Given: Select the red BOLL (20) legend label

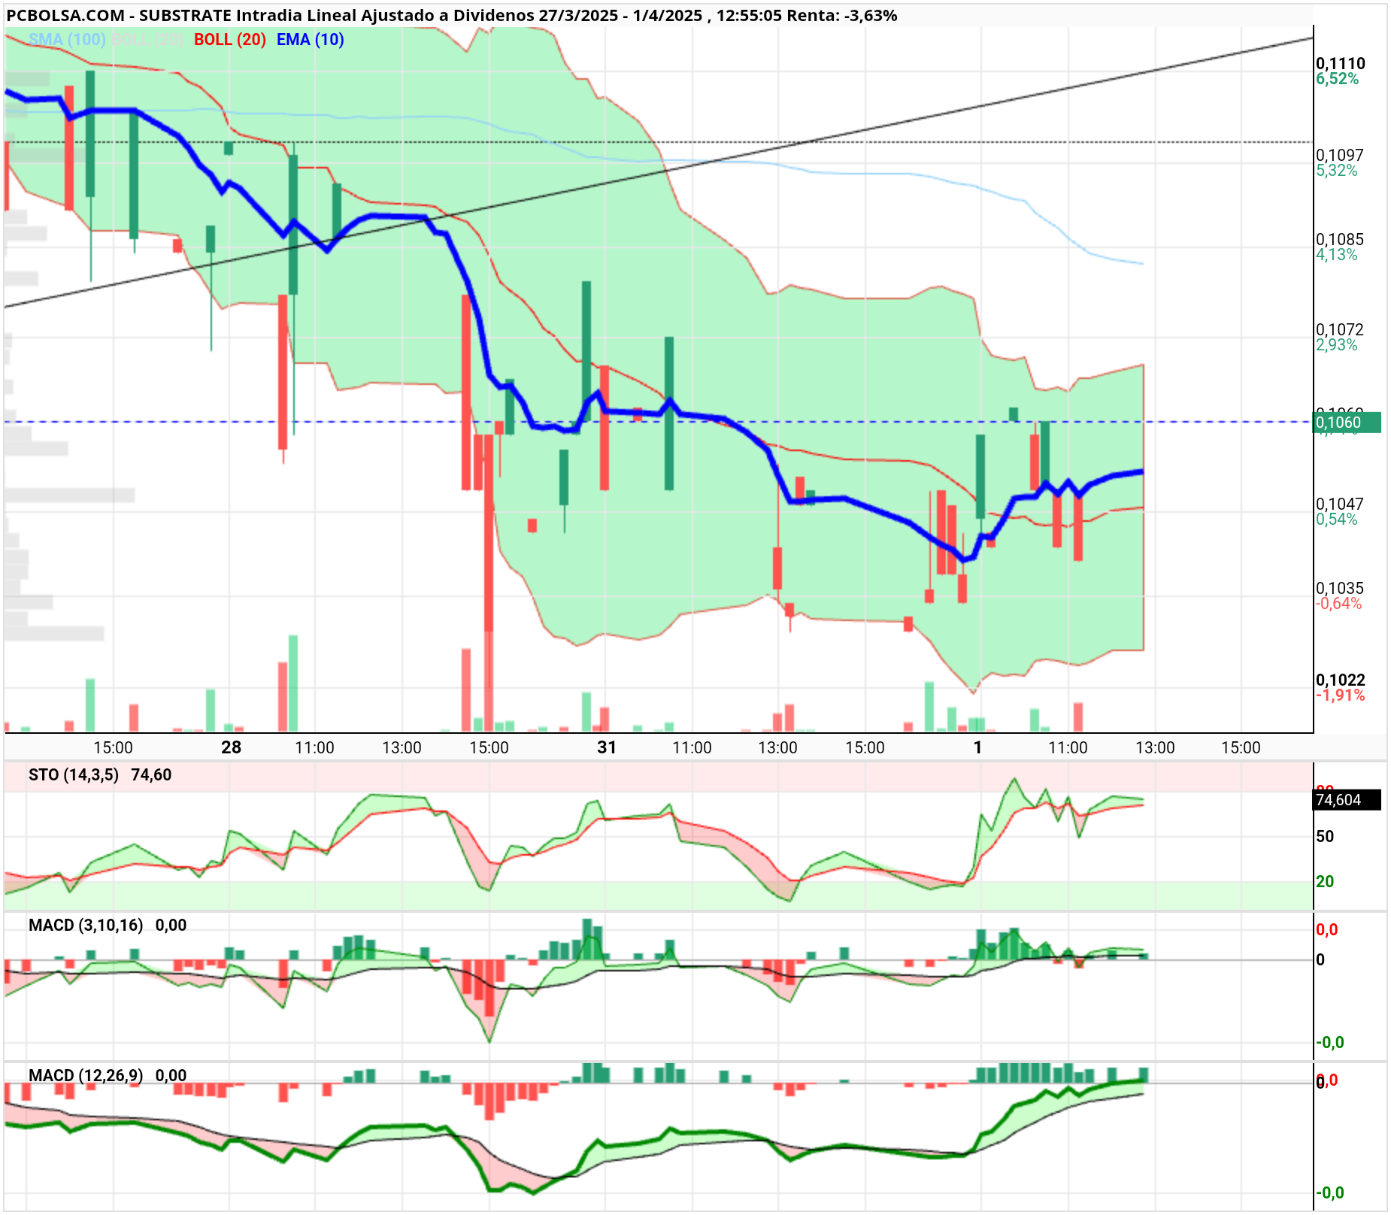Looking at the screenshot, I should (x=230, y=40).
